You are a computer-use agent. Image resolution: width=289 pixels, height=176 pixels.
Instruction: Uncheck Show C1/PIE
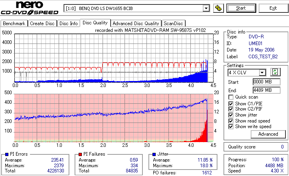(231, 104)
